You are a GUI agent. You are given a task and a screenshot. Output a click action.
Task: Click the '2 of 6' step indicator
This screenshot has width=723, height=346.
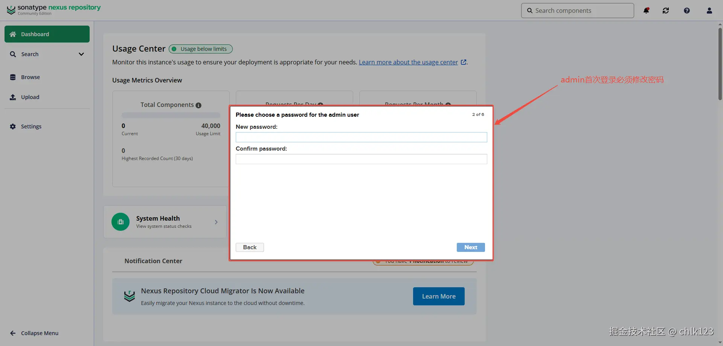[x=478, y=114]
